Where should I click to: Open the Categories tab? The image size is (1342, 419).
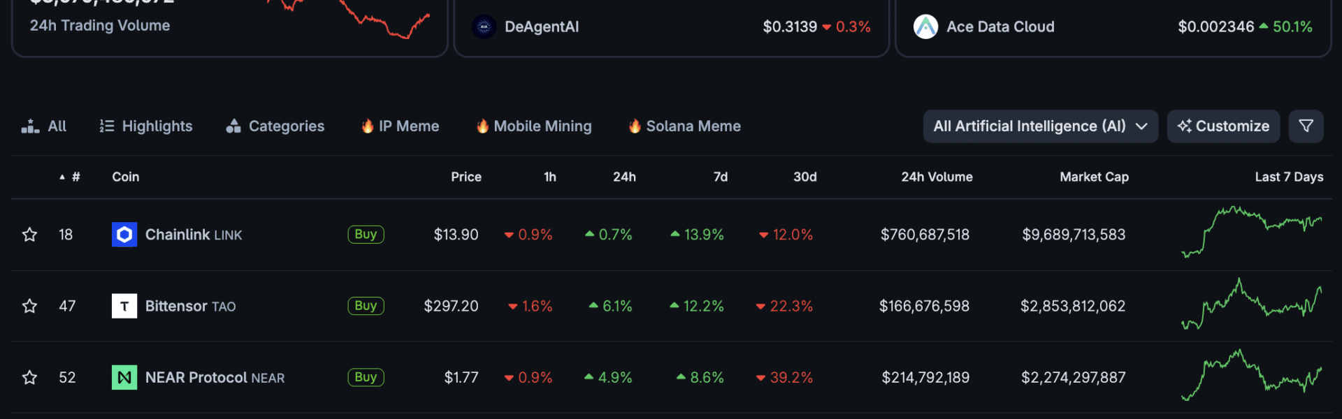coord(275,126)
